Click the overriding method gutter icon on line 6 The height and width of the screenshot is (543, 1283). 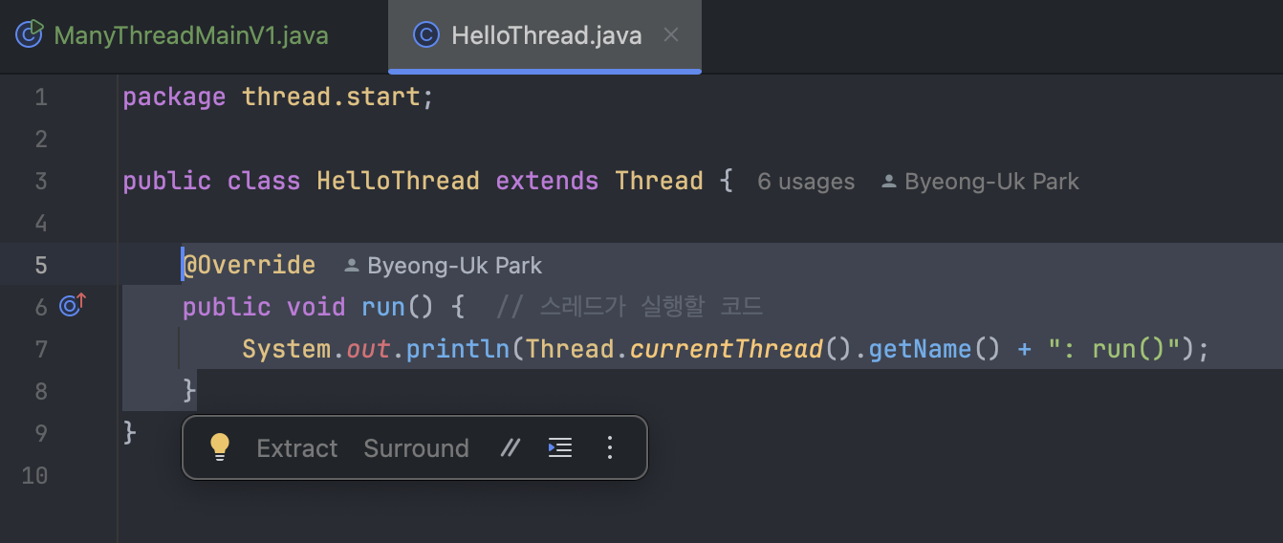(73, 306)
